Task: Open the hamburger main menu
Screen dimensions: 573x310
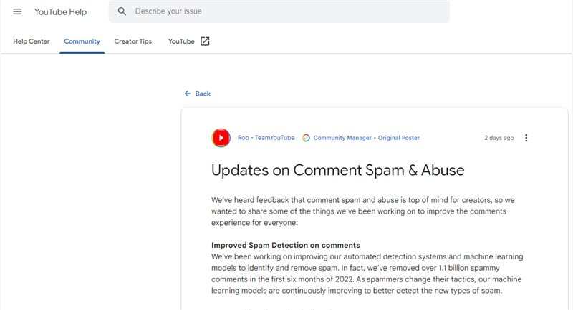Action: coord(17,11)
